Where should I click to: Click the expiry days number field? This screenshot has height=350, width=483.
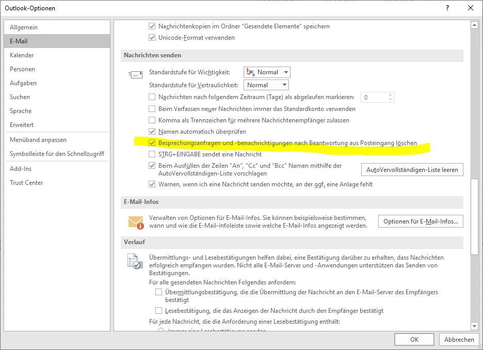(x=374, y=98)
